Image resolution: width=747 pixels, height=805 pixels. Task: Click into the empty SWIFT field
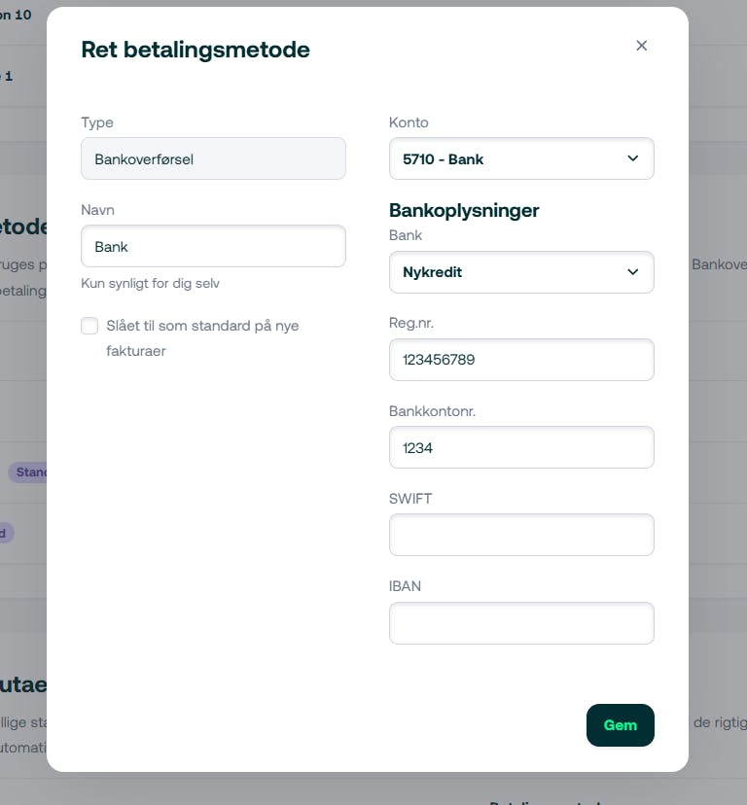pos(521,535)
